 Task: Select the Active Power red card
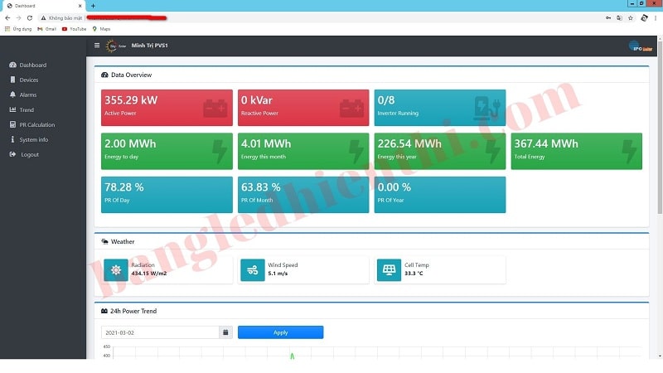[x=167, y=108]
